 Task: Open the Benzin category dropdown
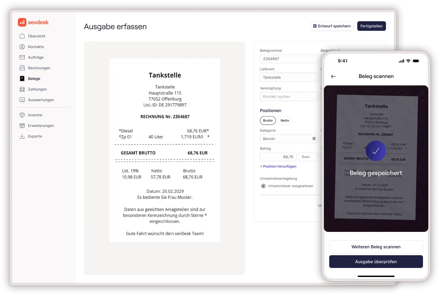pos(289,139)
